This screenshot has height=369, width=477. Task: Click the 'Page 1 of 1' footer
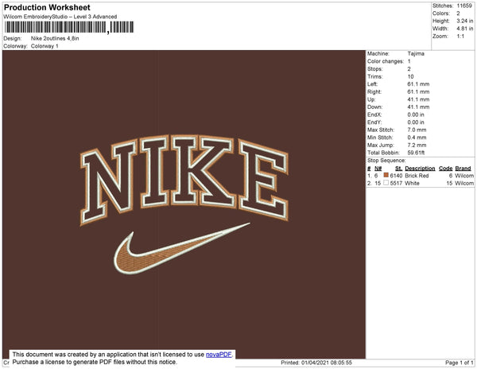459,363
